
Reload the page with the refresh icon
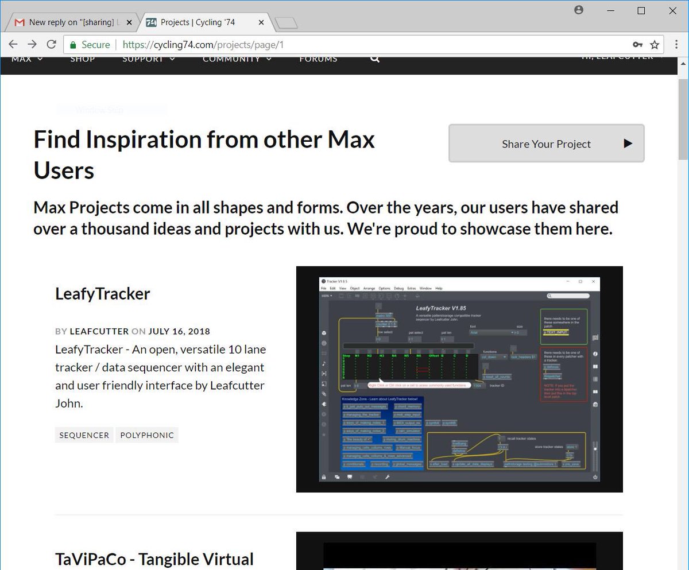pyautogui.click(x=51, y=44)
